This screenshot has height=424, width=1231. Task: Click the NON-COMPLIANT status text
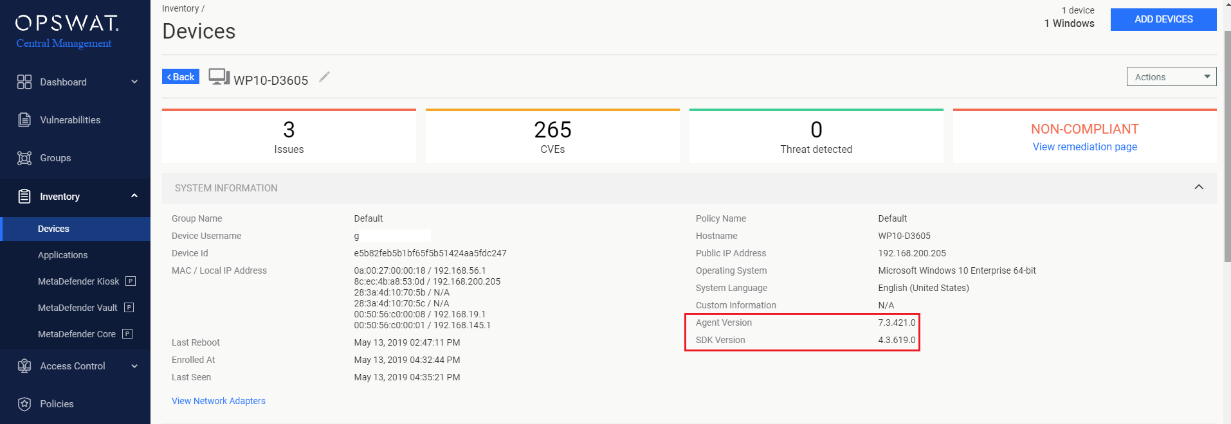coord(1084,129)
